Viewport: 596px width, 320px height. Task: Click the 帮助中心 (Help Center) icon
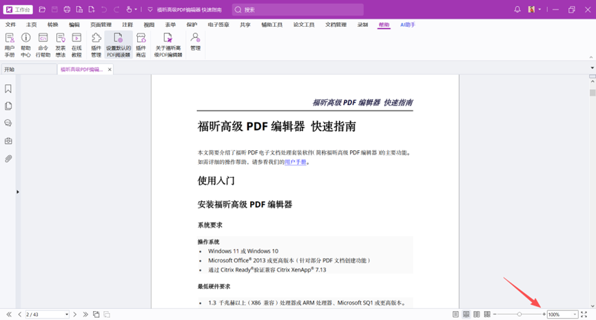pyautogui.click(x=25, y=44)
